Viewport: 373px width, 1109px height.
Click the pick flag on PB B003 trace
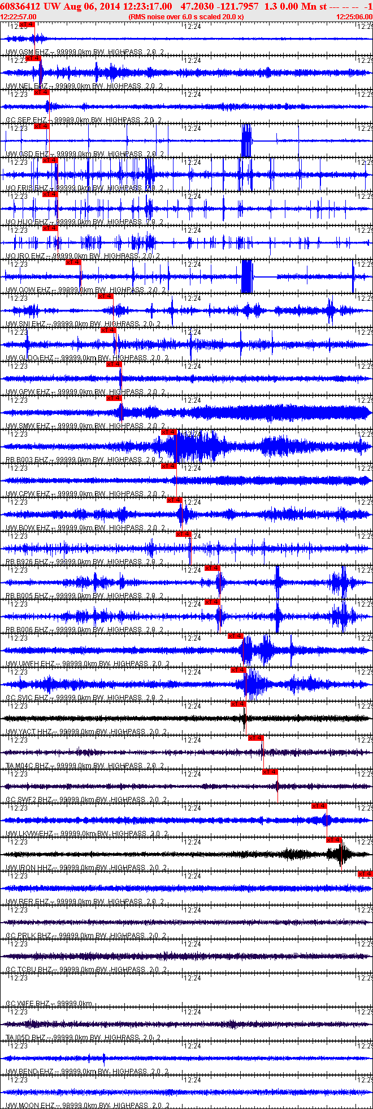point(169,432)
